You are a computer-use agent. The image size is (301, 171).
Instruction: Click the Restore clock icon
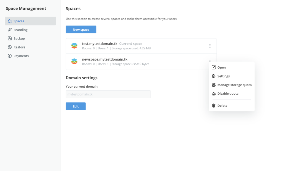pos(10,47)
